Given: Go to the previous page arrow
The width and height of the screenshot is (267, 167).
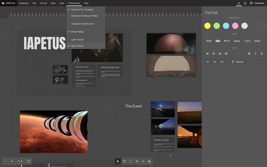Looking at the screenshot, I should coord(6,161).
